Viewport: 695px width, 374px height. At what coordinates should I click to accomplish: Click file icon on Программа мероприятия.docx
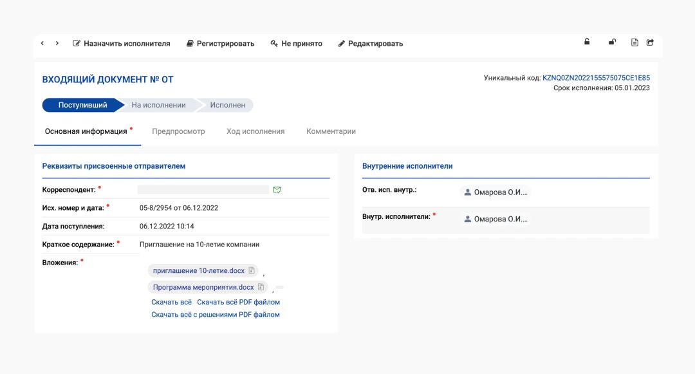pyautogui.click(x=261, y=287)
